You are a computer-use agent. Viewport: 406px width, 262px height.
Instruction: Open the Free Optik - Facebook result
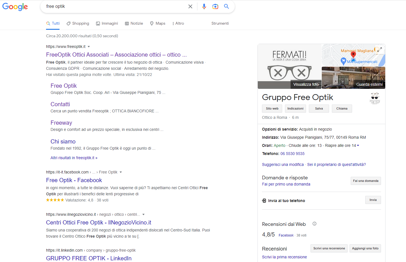74,180
